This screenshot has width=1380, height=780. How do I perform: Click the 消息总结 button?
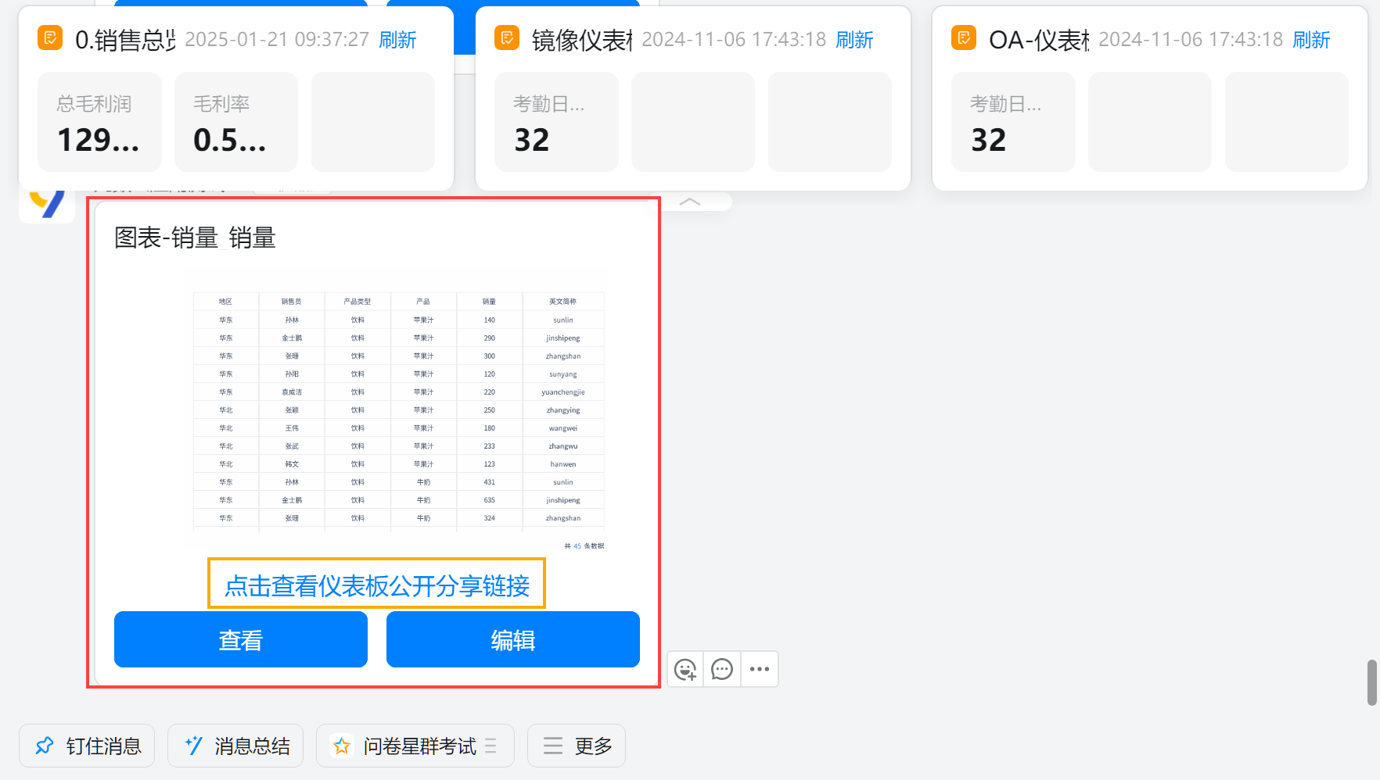235,746
